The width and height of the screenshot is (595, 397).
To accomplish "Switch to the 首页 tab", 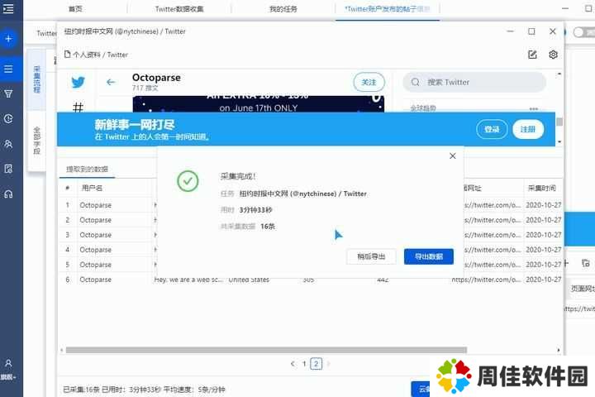I will (x=75, y=9).
